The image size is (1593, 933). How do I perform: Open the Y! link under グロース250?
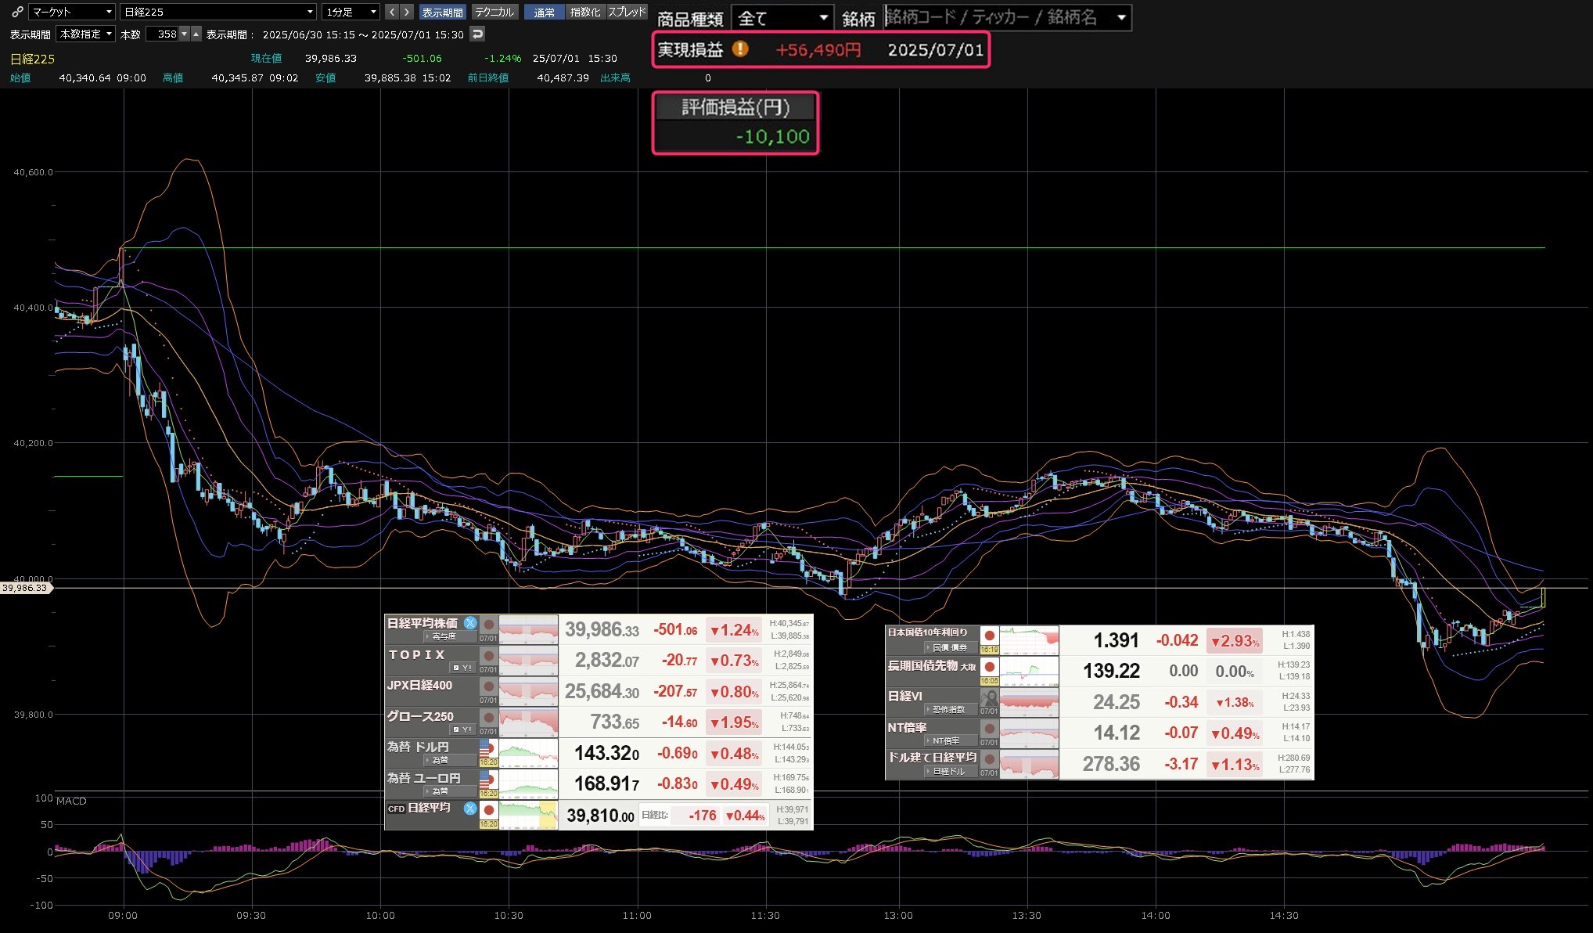pos(462,729)
